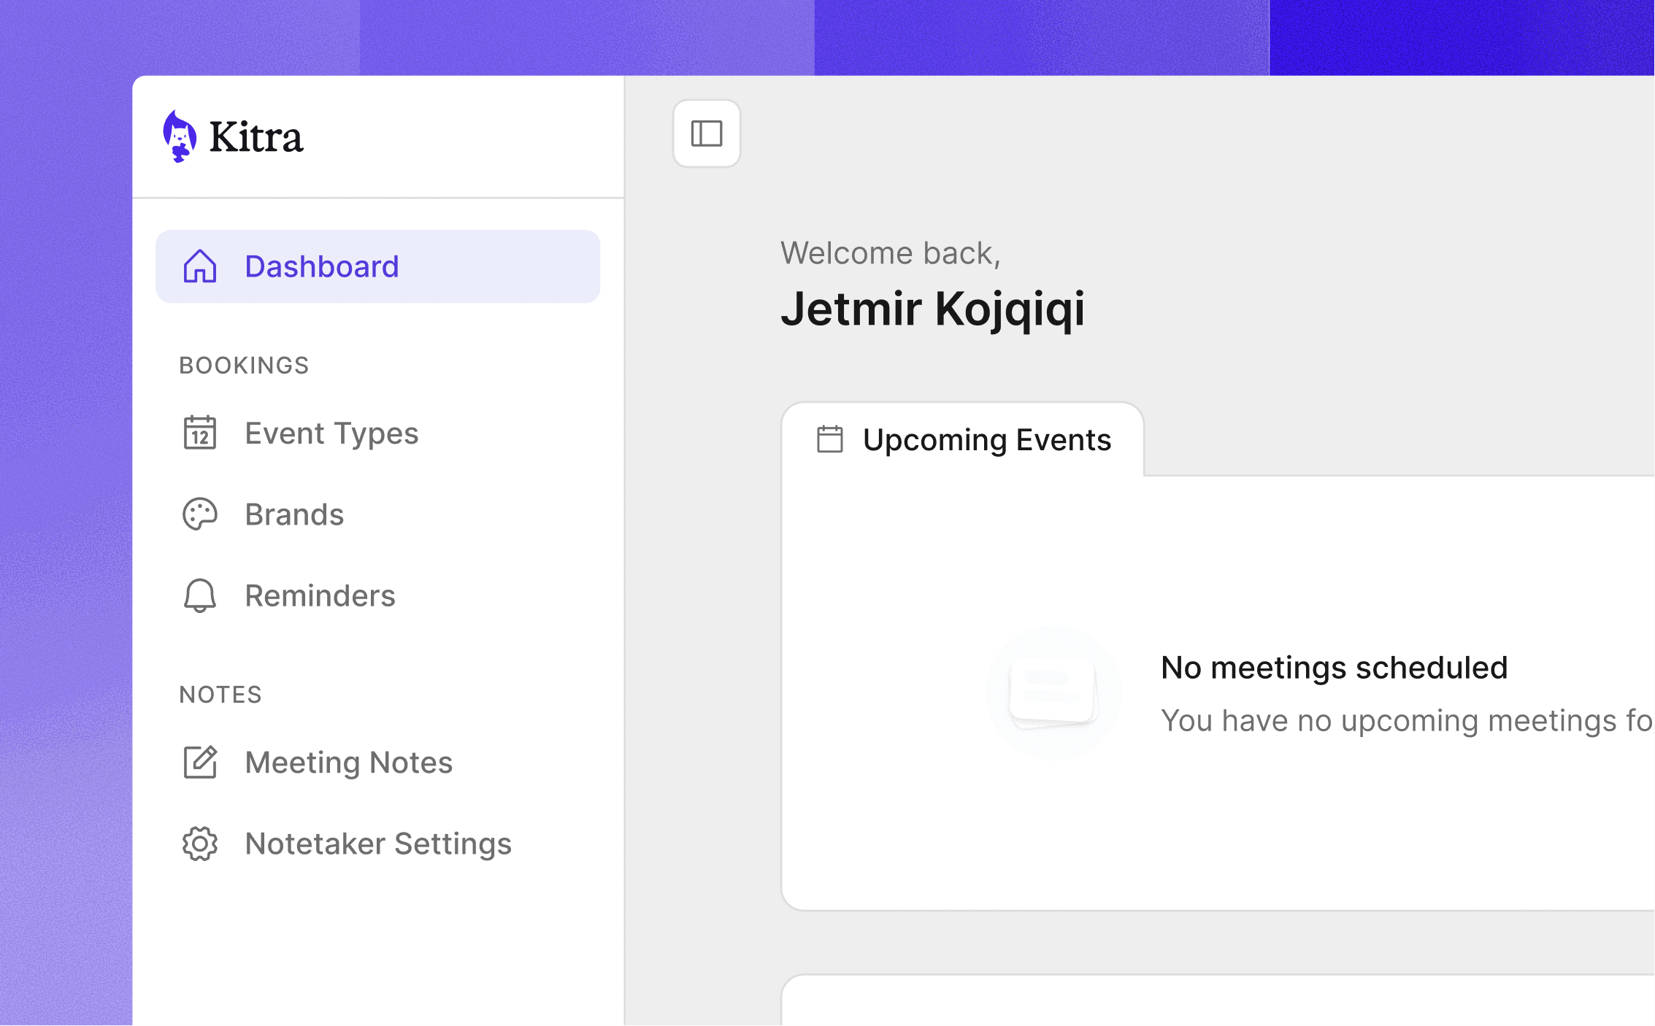This screenshot has height=1026, width=1655.
Task: Click the Reminders bell icon
Action: pos(200,595)
